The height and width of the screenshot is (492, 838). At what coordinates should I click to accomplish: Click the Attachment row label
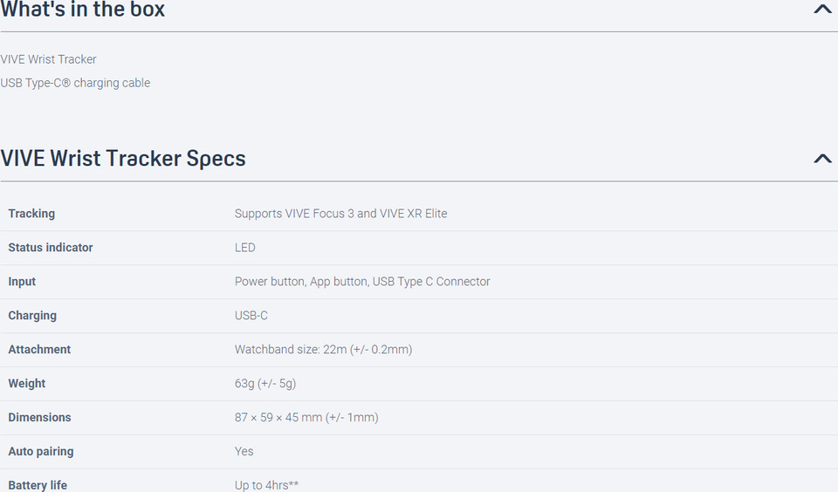click(x=39, y=350)
